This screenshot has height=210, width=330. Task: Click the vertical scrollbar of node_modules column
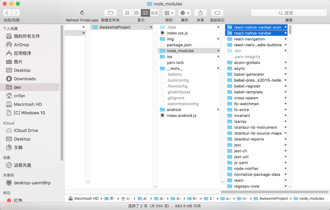(x=290, y=30)
